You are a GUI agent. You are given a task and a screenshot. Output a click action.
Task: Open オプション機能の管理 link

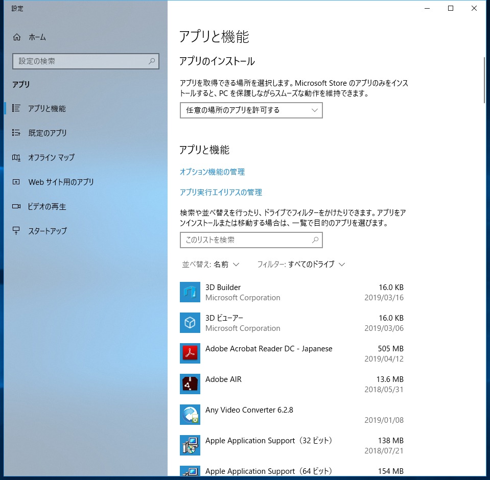212,172
